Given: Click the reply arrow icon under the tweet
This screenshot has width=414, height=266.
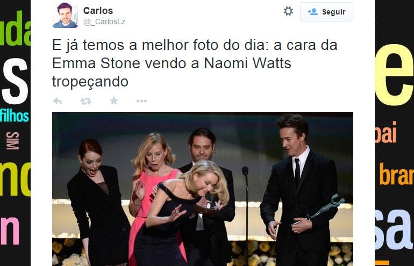Looking at the screenshot, I should click(x=58, y=101).
